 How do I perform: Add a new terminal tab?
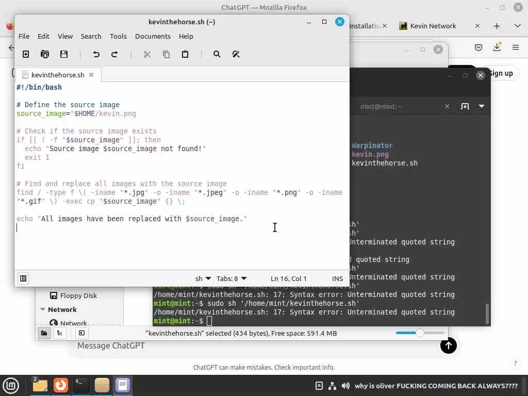465,106
